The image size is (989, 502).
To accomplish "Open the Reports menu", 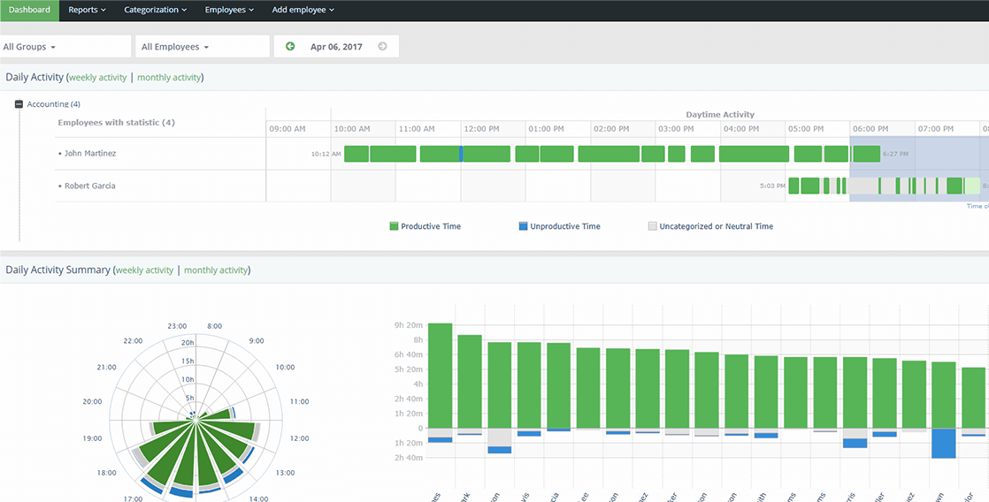I will [x=87, y=10].
